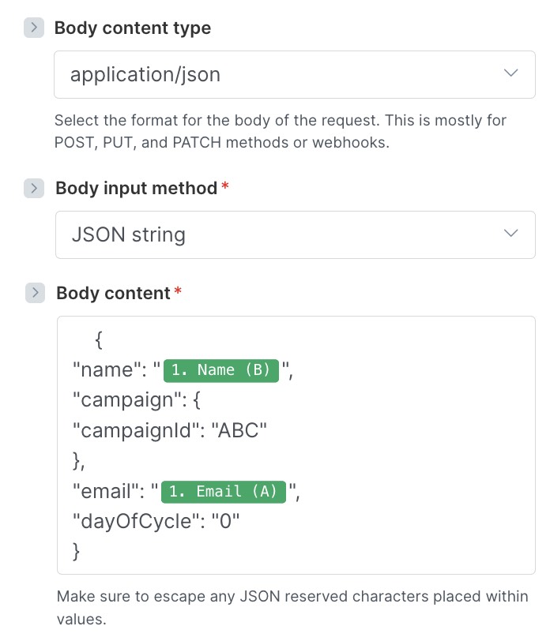Click the Body input method label
The width and height of the screenshot is (550, 641).
pos(135,189)
